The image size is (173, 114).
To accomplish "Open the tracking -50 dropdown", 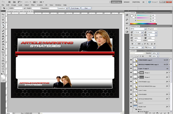I will click(x=156, y=35).
